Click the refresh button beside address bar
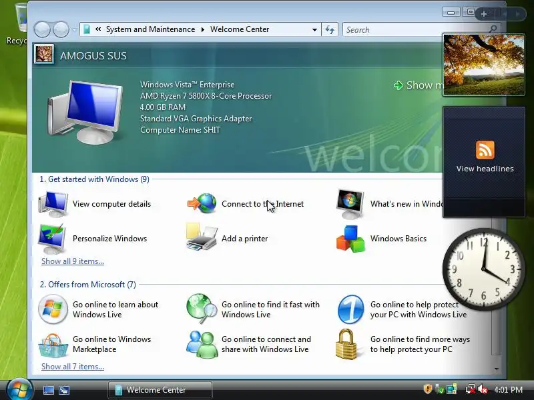534x400 pixels. point(330,29)
